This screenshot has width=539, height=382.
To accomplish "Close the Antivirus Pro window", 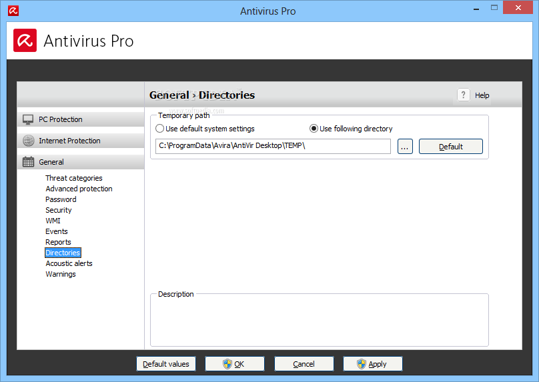I will coord(518,7).
